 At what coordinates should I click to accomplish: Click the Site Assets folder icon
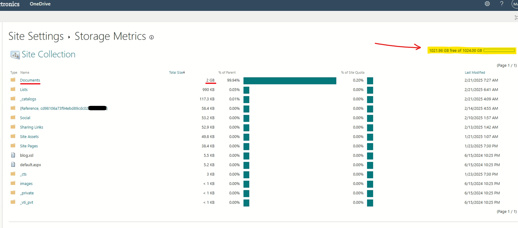pos(13,136)
